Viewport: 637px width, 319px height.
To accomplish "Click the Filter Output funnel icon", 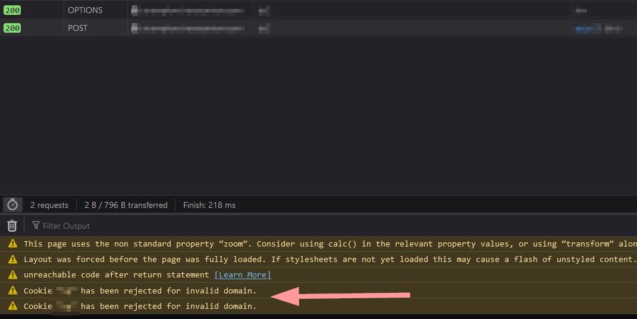I will [x=36, y=225].
